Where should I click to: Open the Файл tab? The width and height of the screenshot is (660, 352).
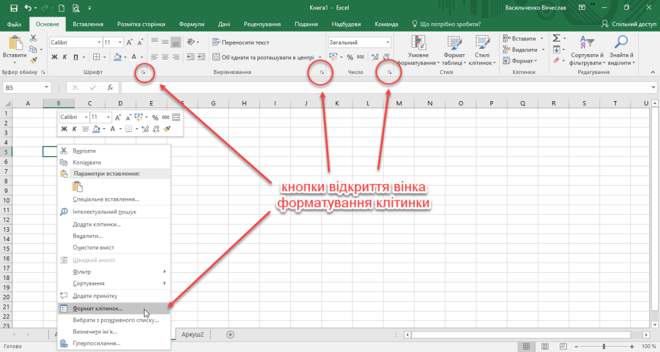click(15, 24)
